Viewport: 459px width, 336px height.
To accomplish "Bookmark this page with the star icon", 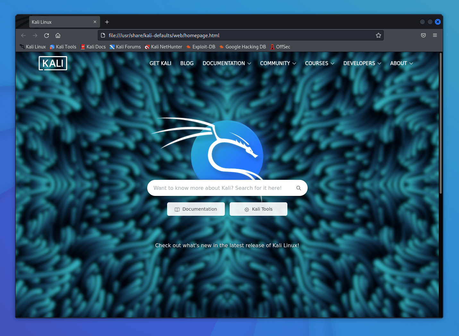I will coord(378,35).
